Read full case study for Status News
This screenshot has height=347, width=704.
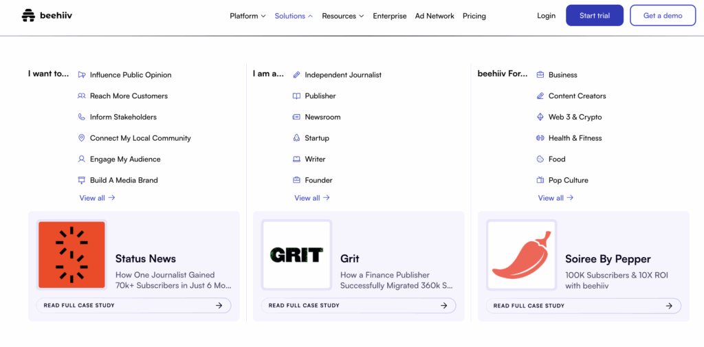133,306
